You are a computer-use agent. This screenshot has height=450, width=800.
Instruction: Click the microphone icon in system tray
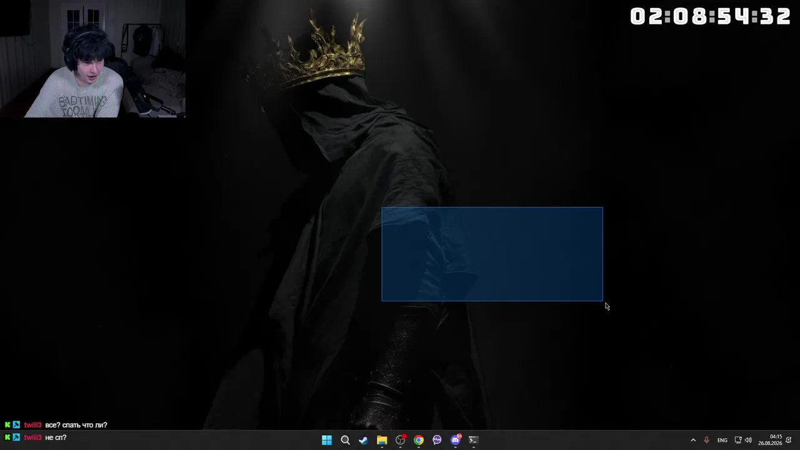coord(707,440)
